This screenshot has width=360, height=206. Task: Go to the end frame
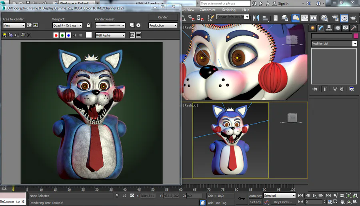pyautogui.click(x=328, y=196)
